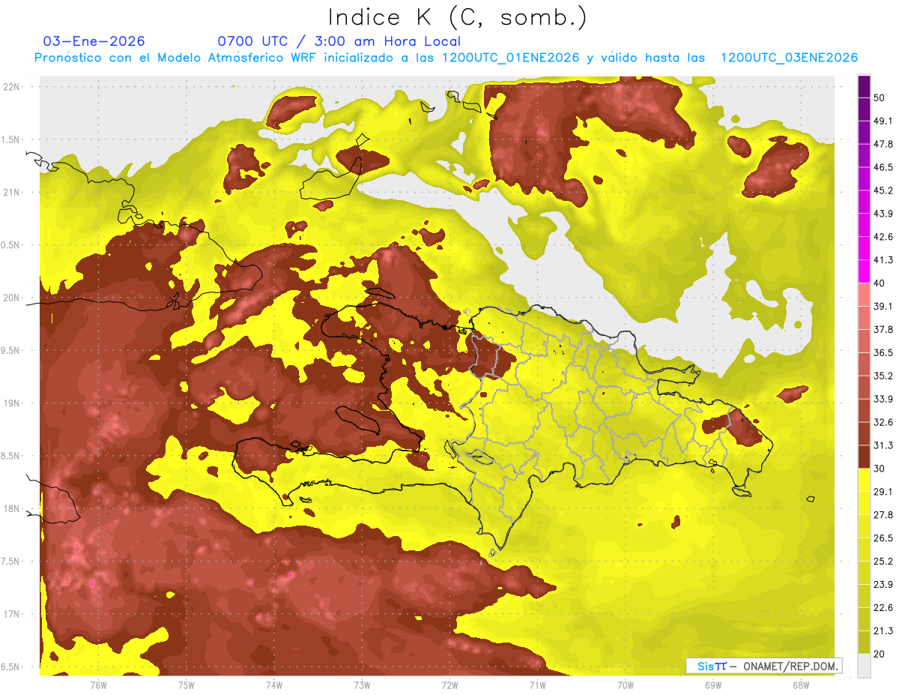Pick the 41.3 color scale value
The height and width of the screenshot is (695, 899).
pos(883,260)
